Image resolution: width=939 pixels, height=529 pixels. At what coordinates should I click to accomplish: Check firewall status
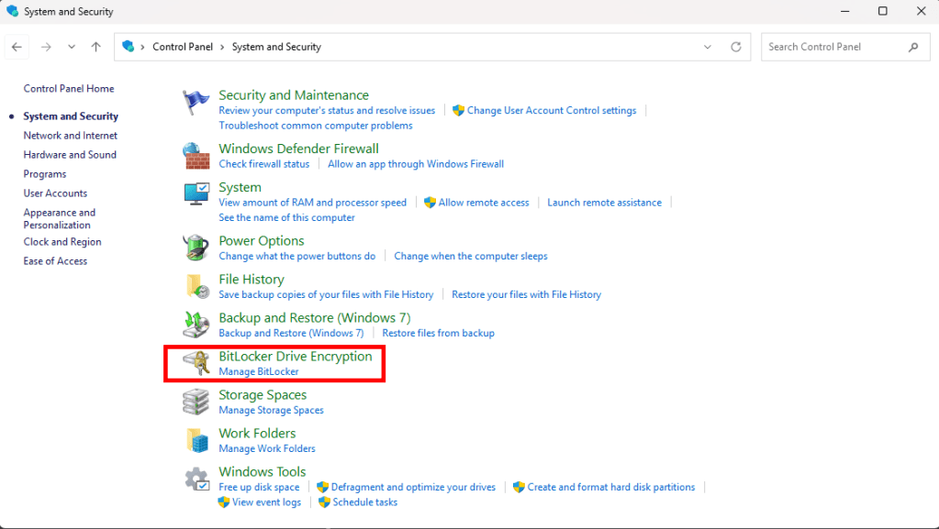click(x=264, y=164)
